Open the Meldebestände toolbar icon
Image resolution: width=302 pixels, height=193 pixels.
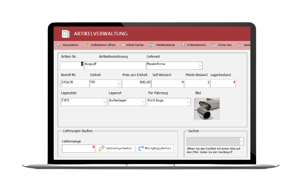pyautogui.click(x=152, y=45)
